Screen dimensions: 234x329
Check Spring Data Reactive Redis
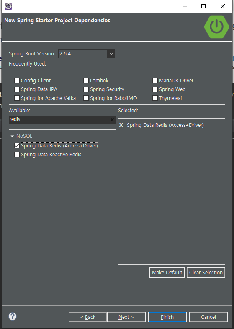click(17, 155)
